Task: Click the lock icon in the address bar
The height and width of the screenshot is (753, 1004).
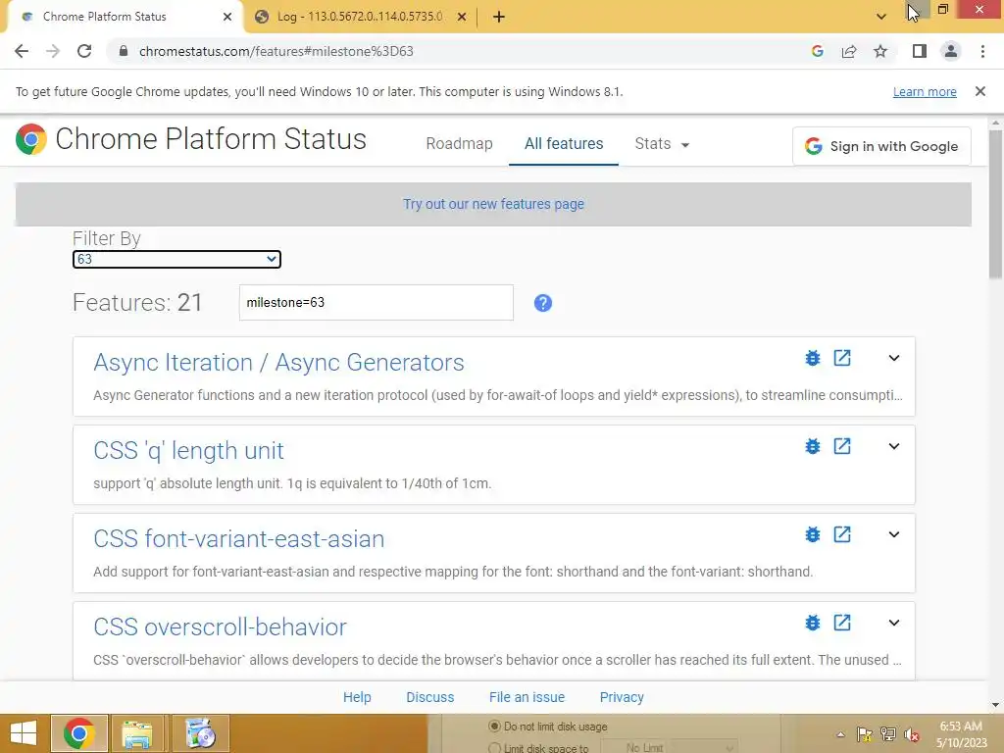Action: tap(124, 51)
